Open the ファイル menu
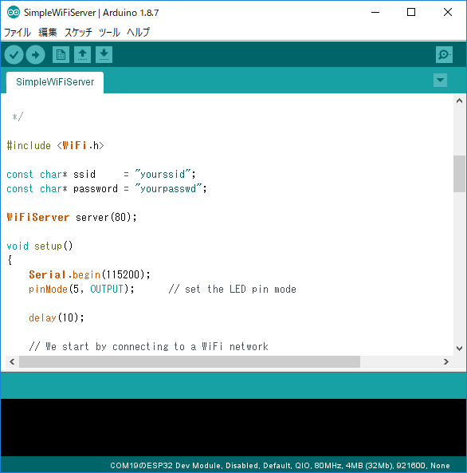 (18, 32)
